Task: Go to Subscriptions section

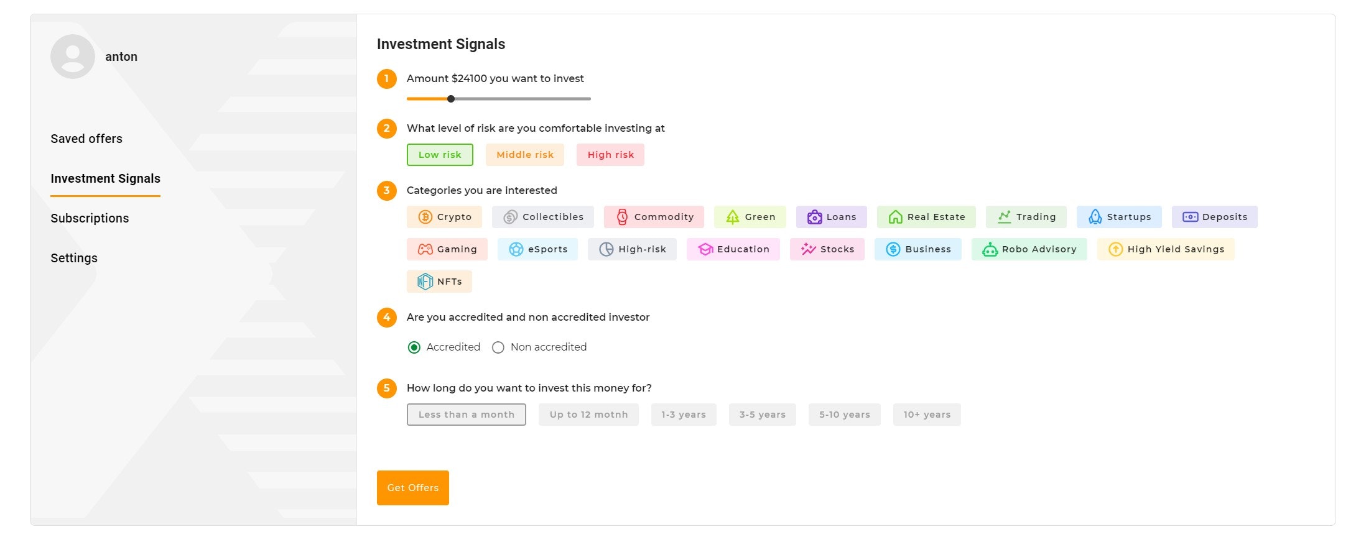Action: [x=90, y=218]
